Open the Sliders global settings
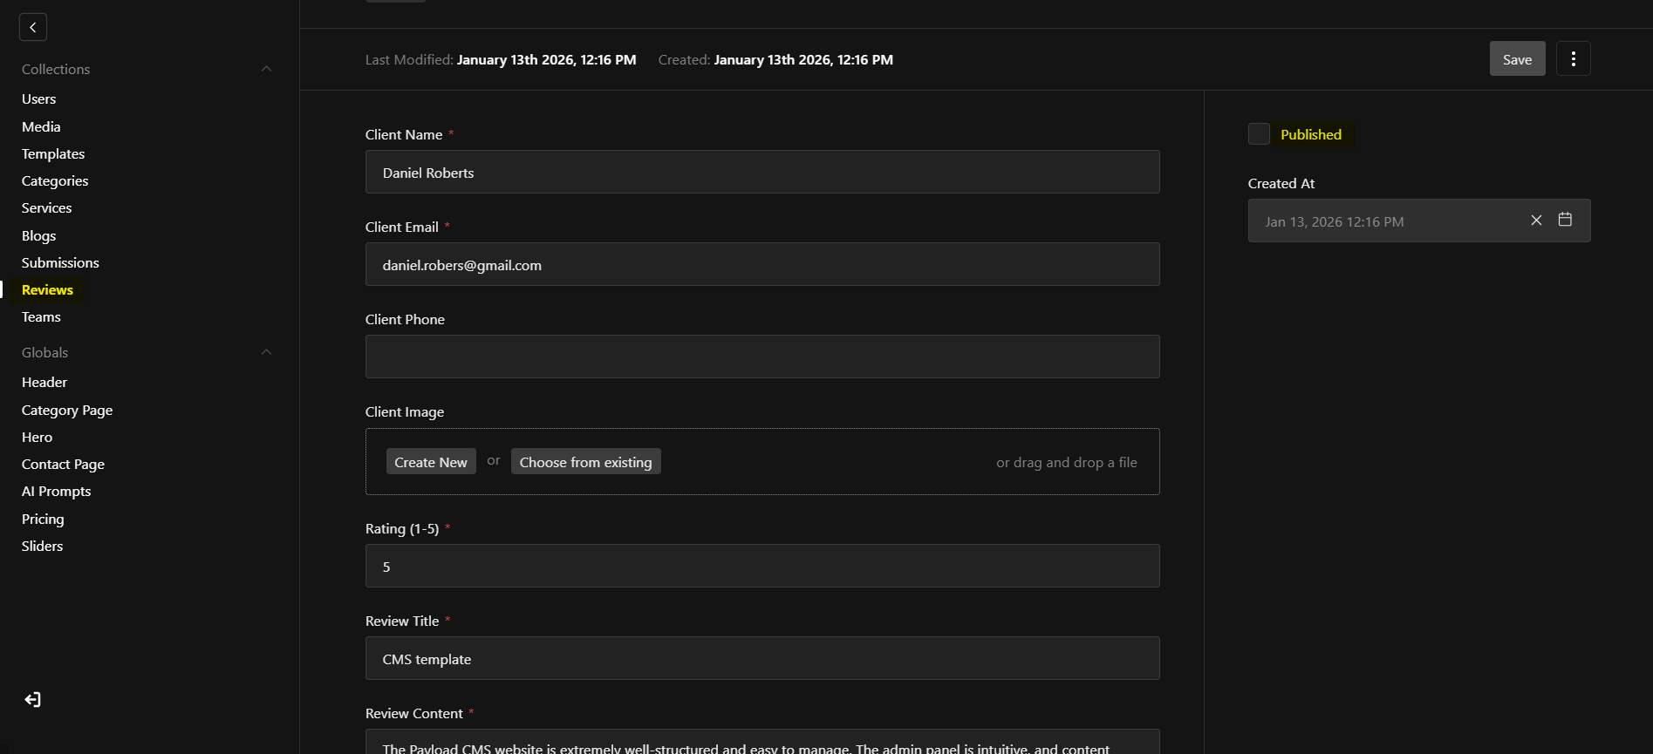The height and width of the screenshot is (754, 1653). [x=42, y=546]
